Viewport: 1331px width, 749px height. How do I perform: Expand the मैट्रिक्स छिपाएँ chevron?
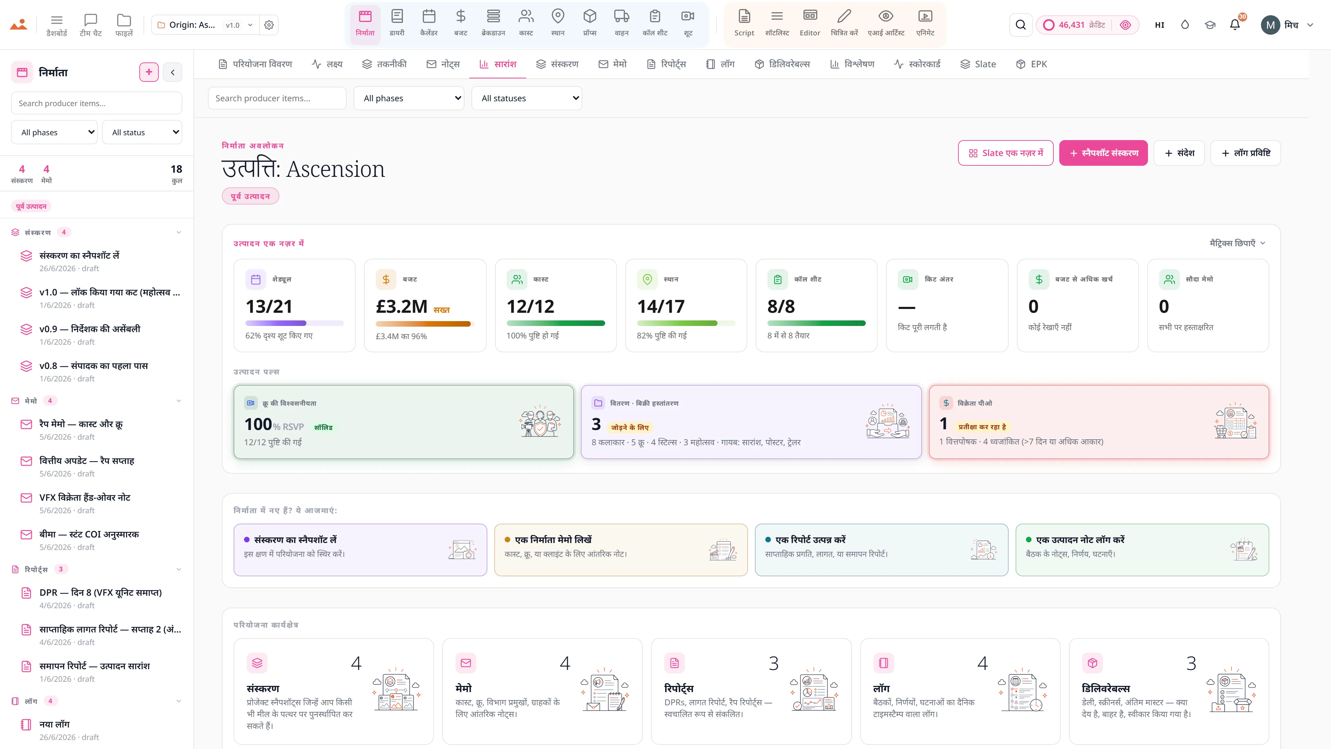[x=1263, y=243]
